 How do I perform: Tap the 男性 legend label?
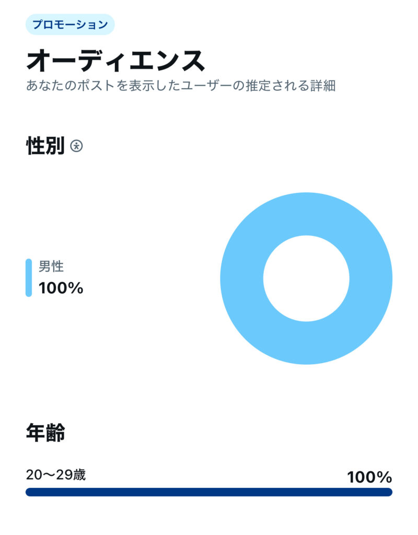click(51, 266)
